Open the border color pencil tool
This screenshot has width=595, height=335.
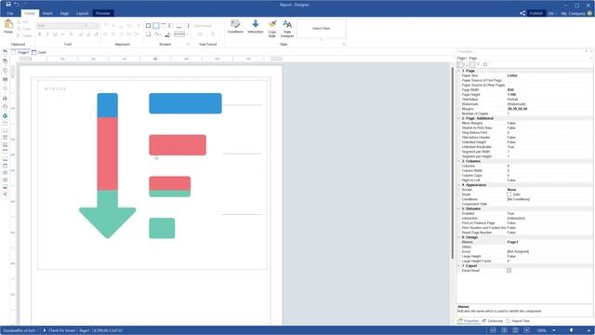[167, 34]
